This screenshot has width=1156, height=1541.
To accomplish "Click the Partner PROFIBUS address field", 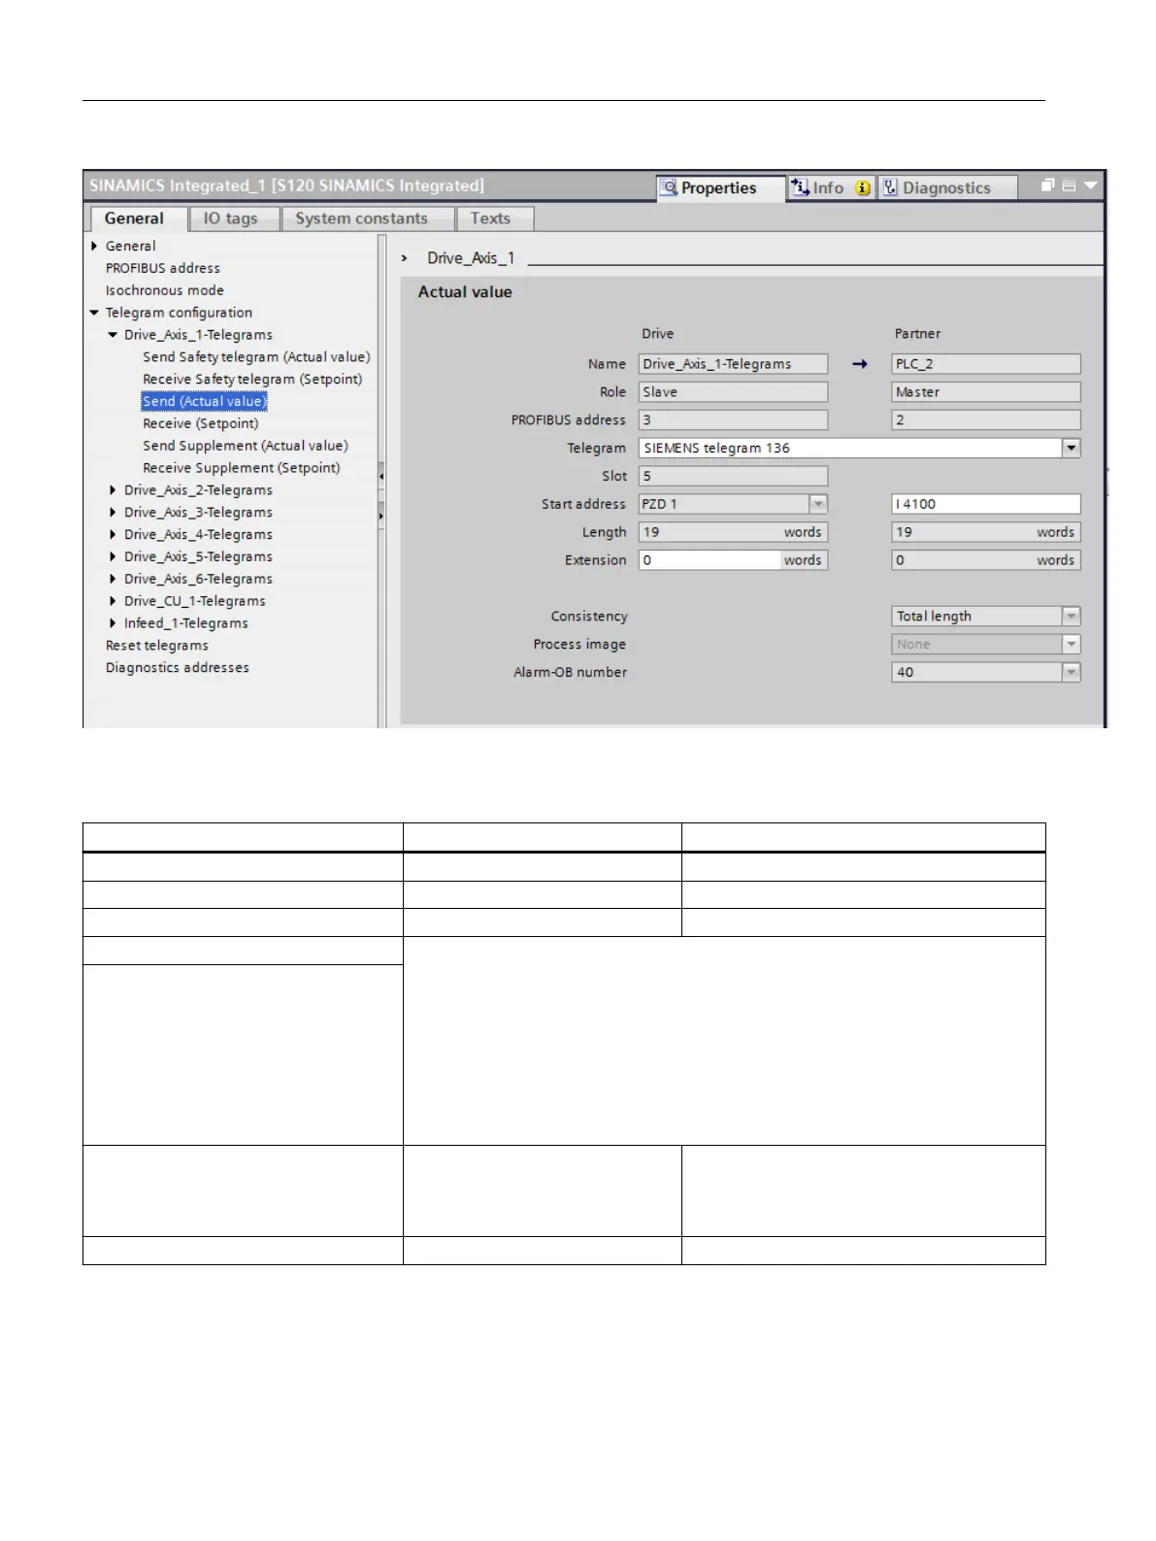I will pos(986,420).
